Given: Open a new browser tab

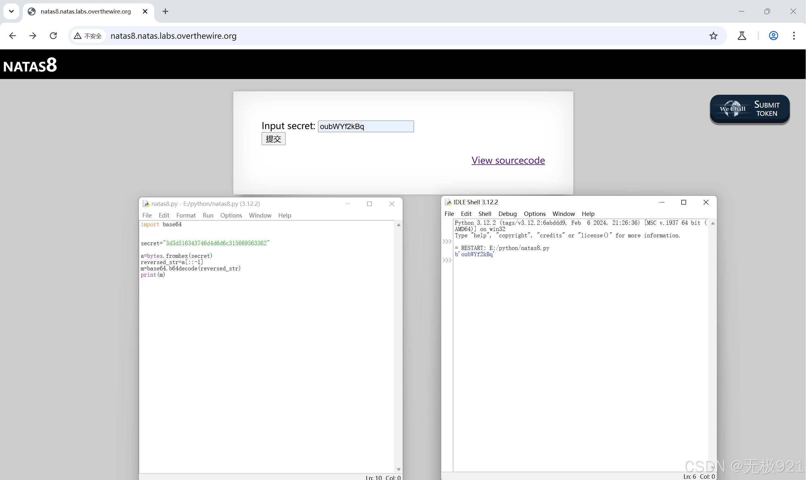Looking at the screenshot, I should [x=165, y=11].
